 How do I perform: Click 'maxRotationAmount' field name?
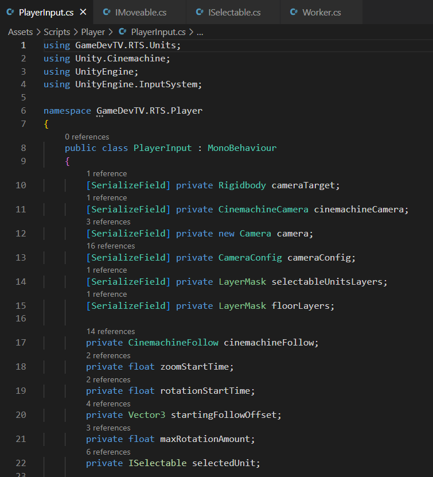pos(205,439)
